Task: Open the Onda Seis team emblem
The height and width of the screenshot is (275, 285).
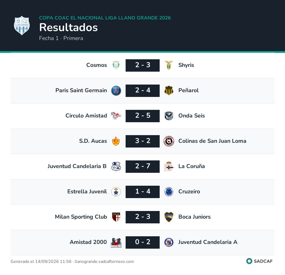Action: tap(169, 116)
